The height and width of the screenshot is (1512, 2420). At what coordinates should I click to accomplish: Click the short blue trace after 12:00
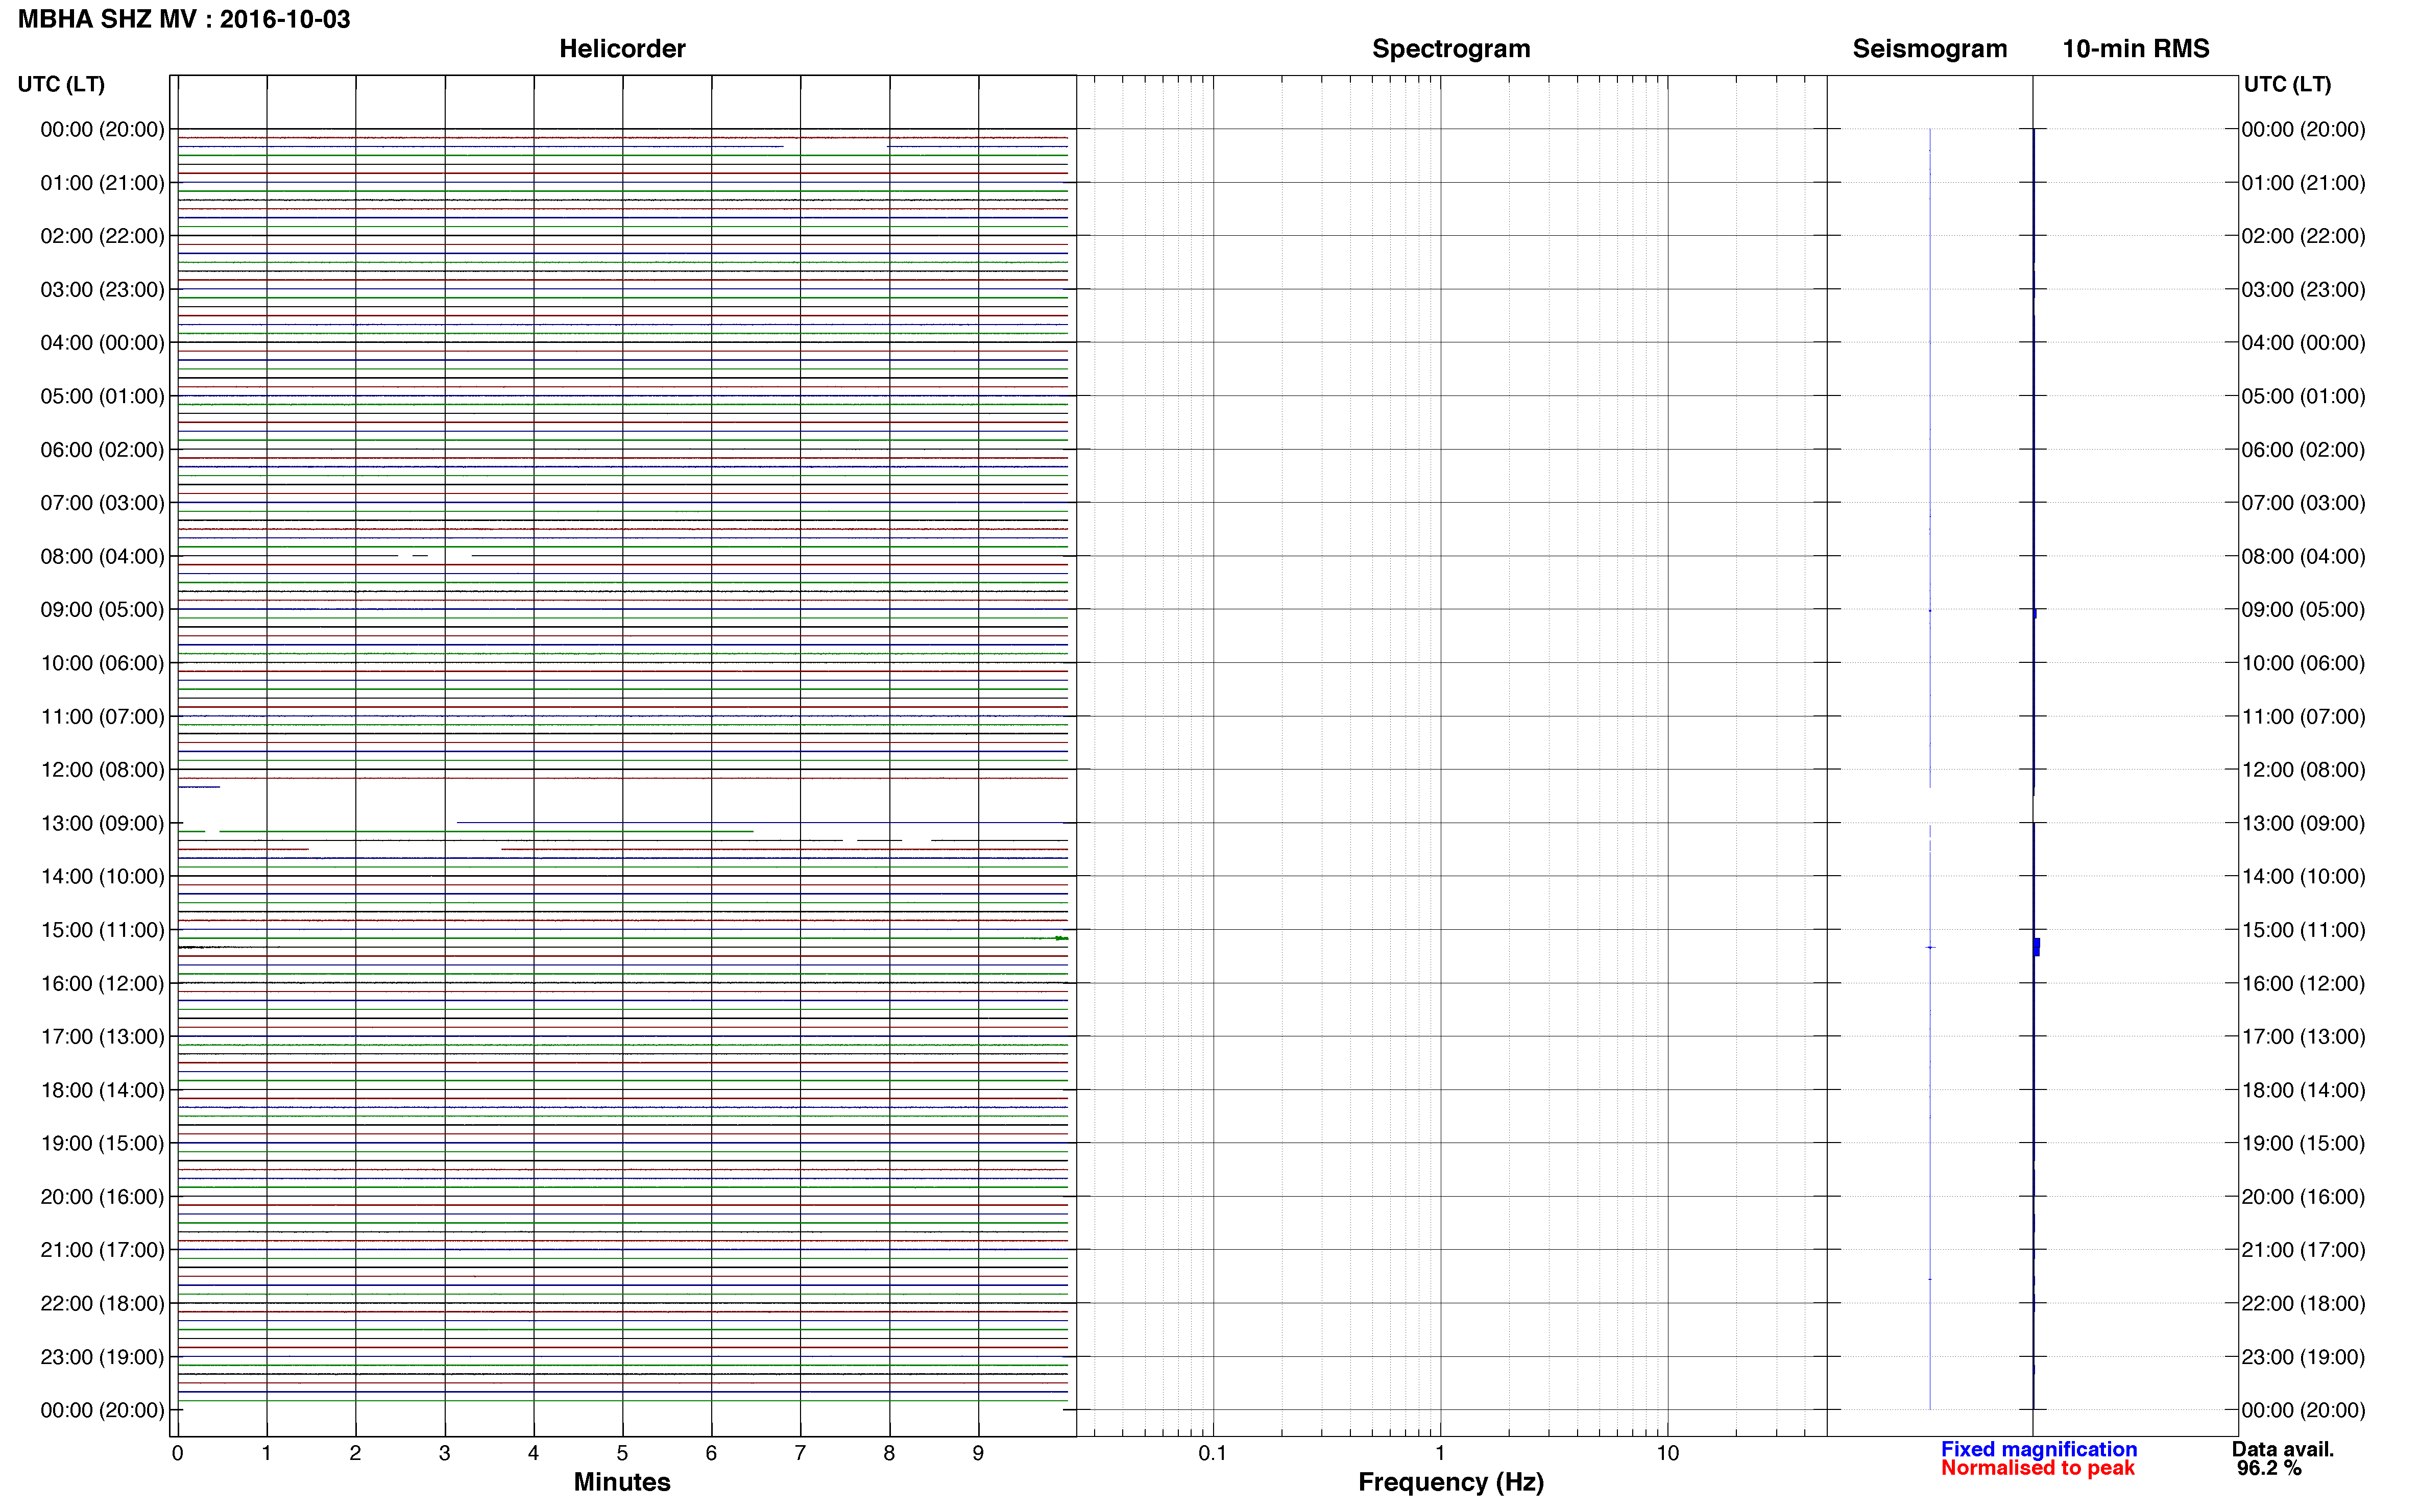point(199,787)
